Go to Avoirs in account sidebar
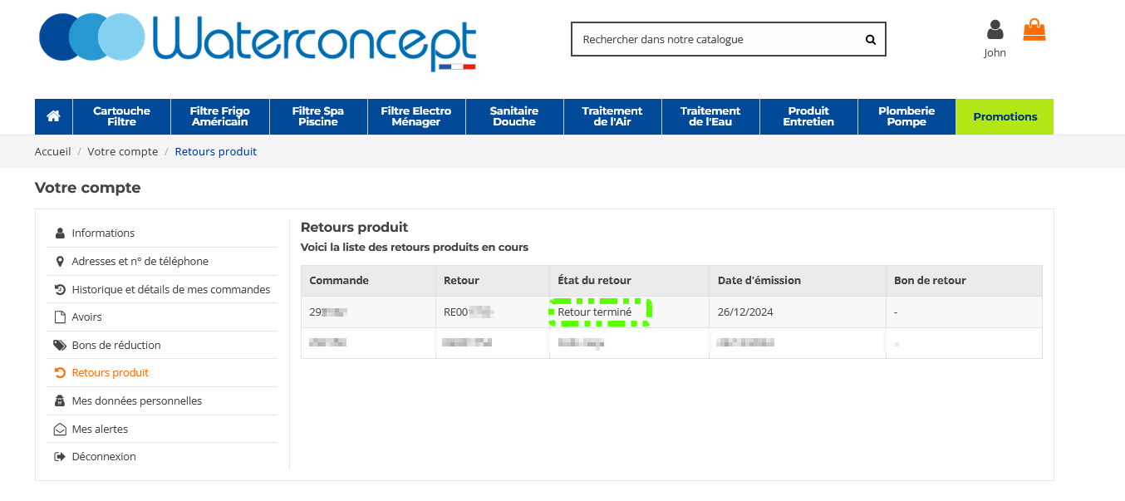The height and width of the screenshot is (501, 1125). 86,317
